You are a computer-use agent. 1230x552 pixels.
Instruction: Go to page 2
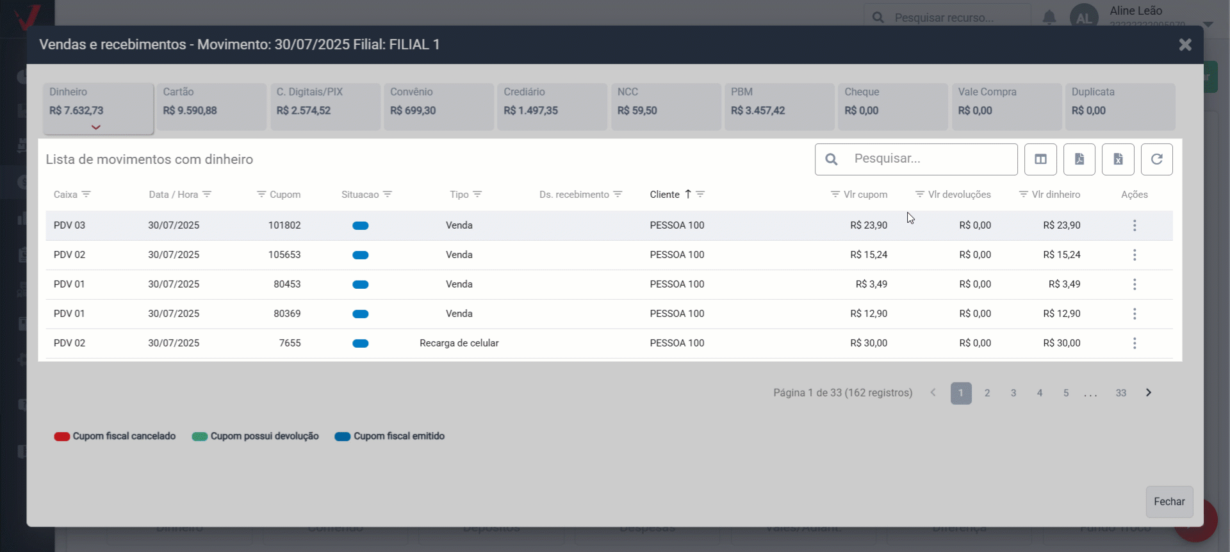click(987, 393)
